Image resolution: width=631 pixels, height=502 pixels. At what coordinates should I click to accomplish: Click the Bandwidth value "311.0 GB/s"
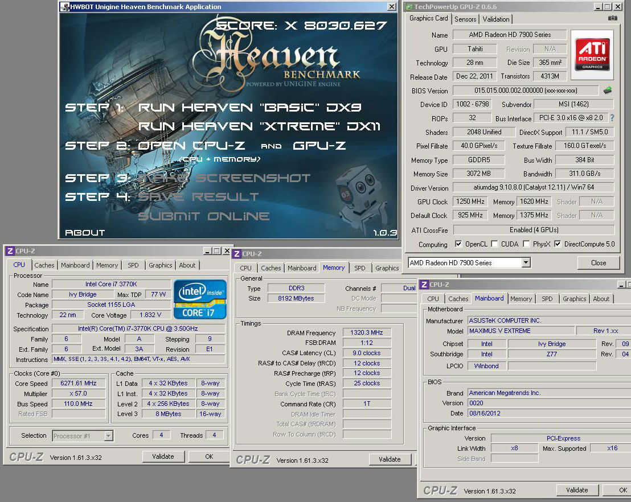tap(585, 174)
